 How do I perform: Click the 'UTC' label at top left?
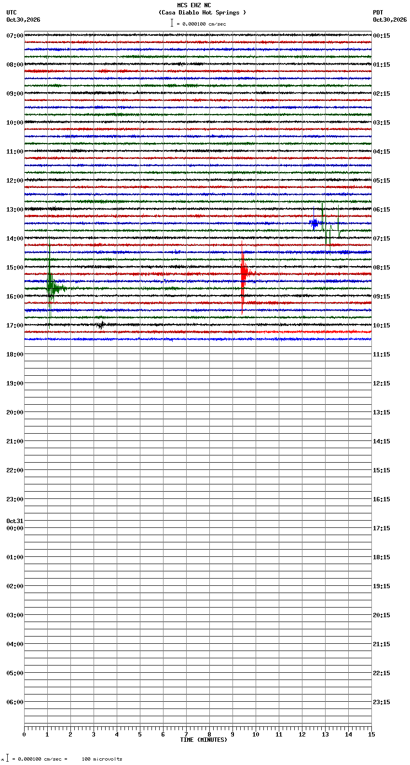click(12, 13)
